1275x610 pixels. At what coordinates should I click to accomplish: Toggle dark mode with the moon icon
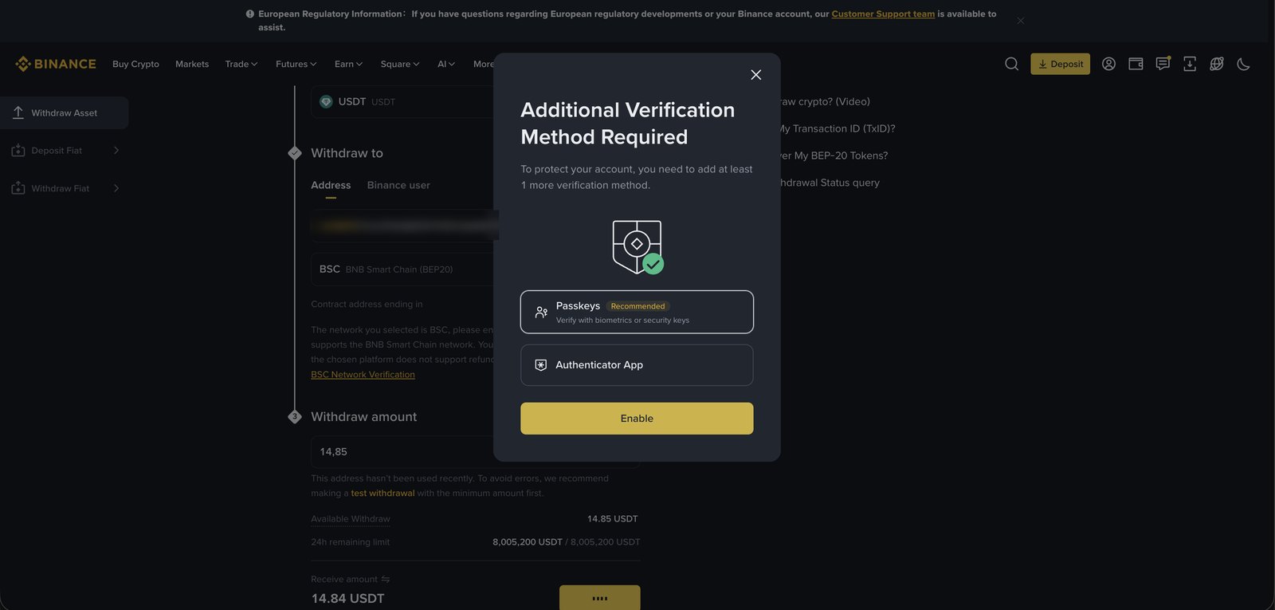point(1243,64)
